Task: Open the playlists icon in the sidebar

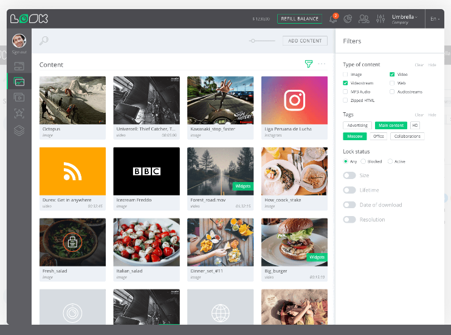Action: pos(19,97)
